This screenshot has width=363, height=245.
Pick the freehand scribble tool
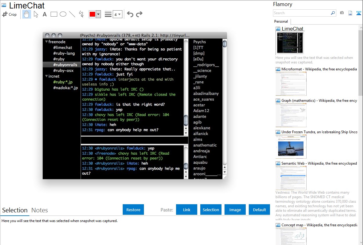[81, 14]
